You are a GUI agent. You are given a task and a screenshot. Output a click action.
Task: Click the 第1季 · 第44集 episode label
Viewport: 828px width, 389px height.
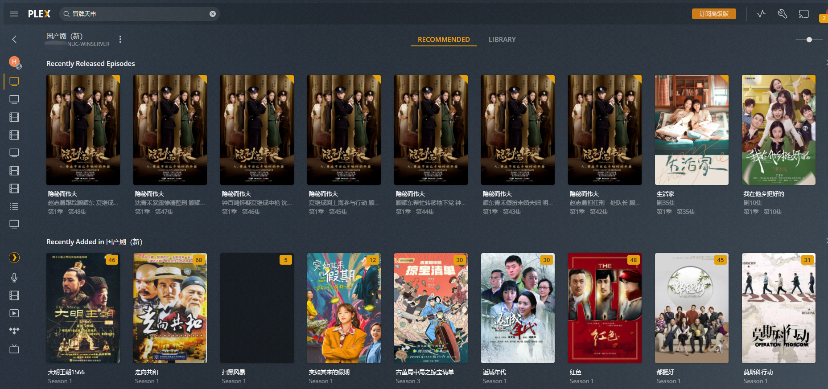(415, 212)
